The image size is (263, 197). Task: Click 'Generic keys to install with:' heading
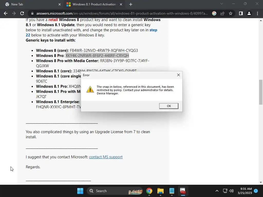51,40
